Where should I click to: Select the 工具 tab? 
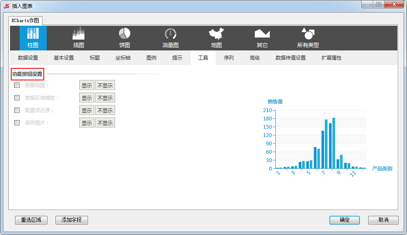(x=203, y=57)
